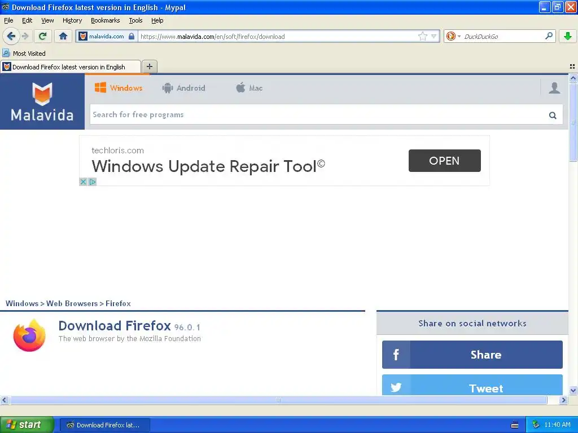Open the Home page icon
578x433 pixels.
click(x=63, y=36)
